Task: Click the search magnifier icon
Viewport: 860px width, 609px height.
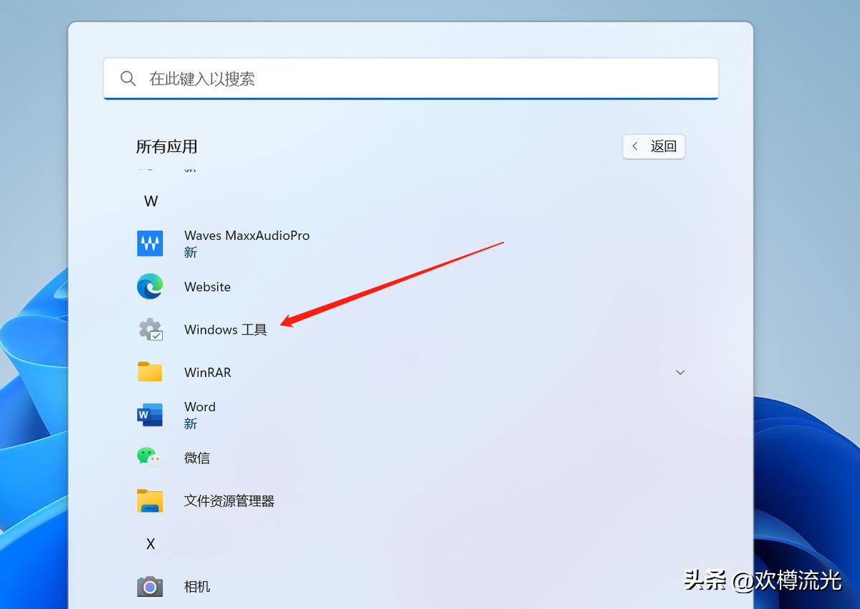Action: (x=128, y=78)
